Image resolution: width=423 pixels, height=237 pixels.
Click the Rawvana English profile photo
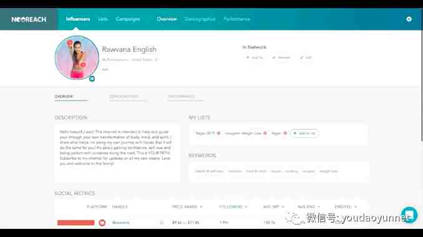[x=77, y=58]
